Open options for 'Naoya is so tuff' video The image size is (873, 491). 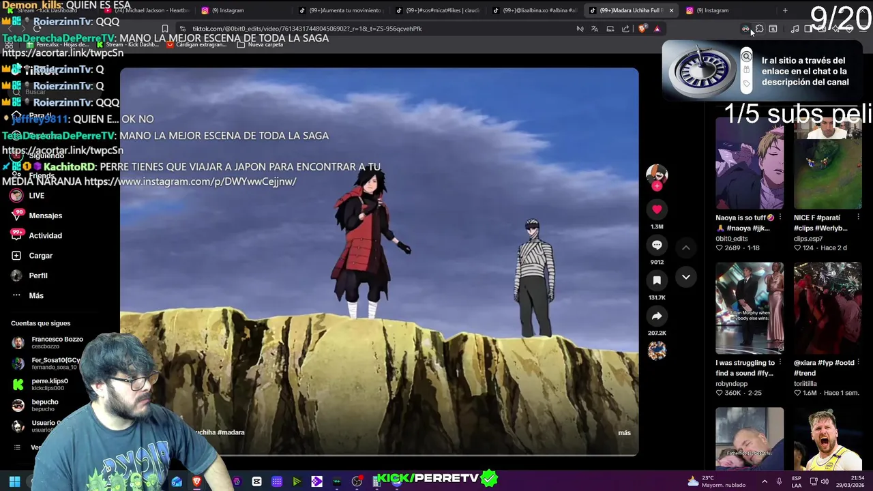pyautogui.click(x=780, y=218)
